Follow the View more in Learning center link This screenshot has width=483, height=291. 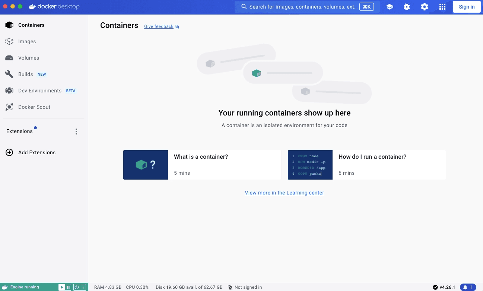click(x=284, y=193)
